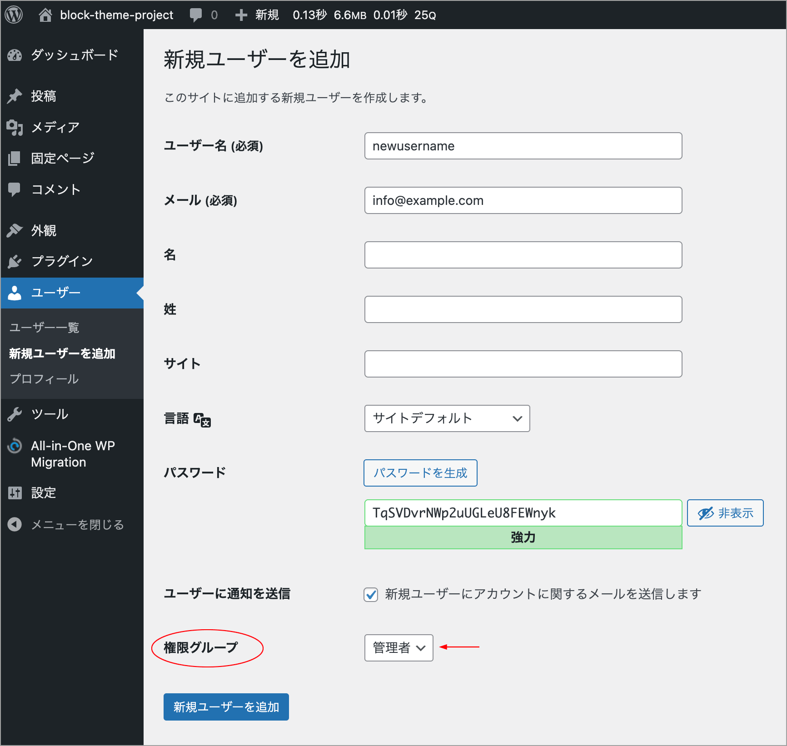Image resolution: width=787 pixels, height=746 pixels.
Task: Click the メディア icon in sidebar
Action: [x=15, y=128]
